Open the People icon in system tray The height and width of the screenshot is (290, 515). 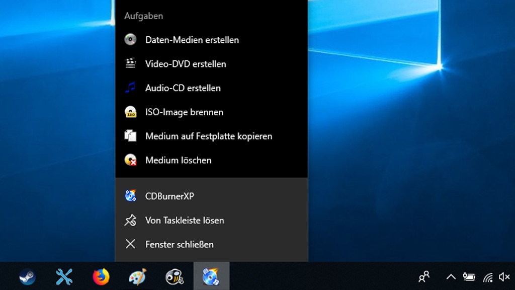pyautogui.click(x=424, y=276)
